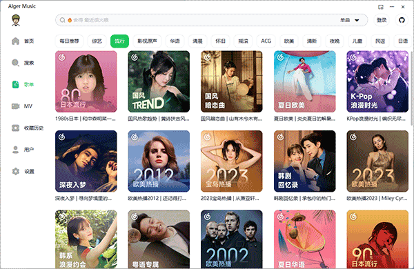Open the 搜索 search page in sidebar

23,63
